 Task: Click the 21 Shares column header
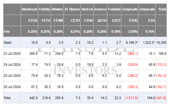72,9
